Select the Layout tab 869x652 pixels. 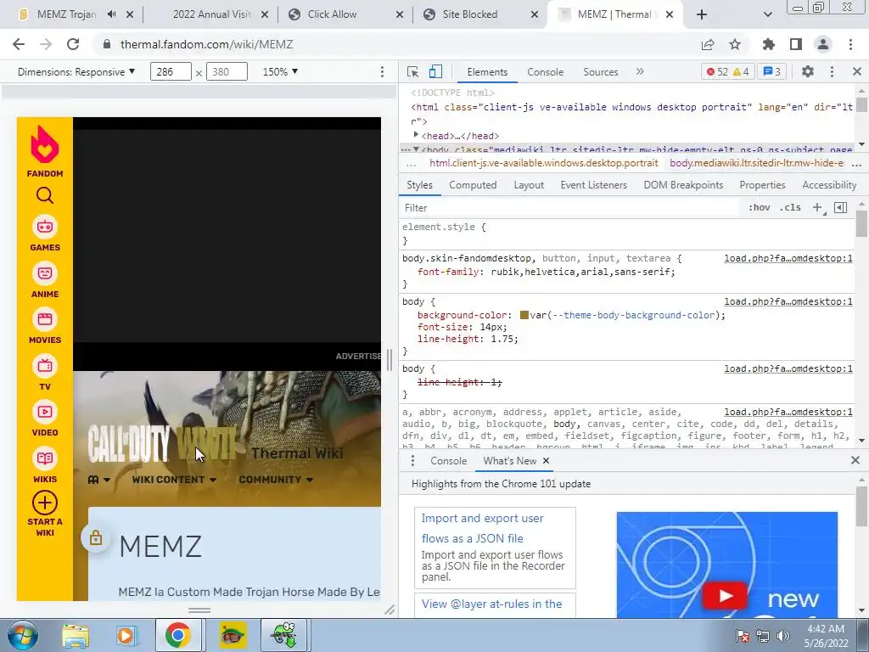tap(529, 185)
